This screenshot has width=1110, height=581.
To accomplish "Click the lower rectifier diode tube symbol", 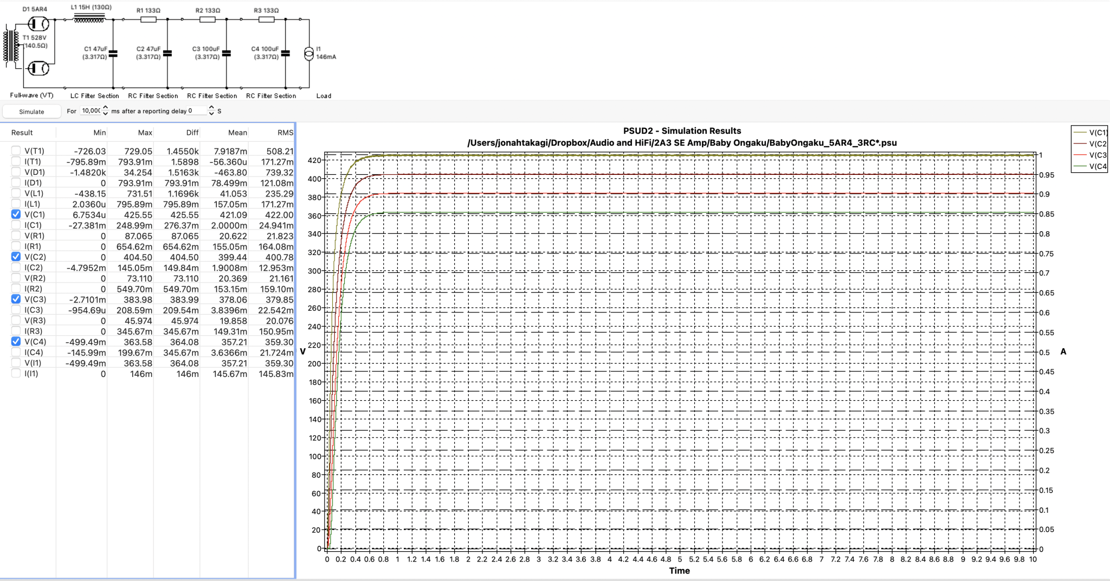I will tap(38, 68).
